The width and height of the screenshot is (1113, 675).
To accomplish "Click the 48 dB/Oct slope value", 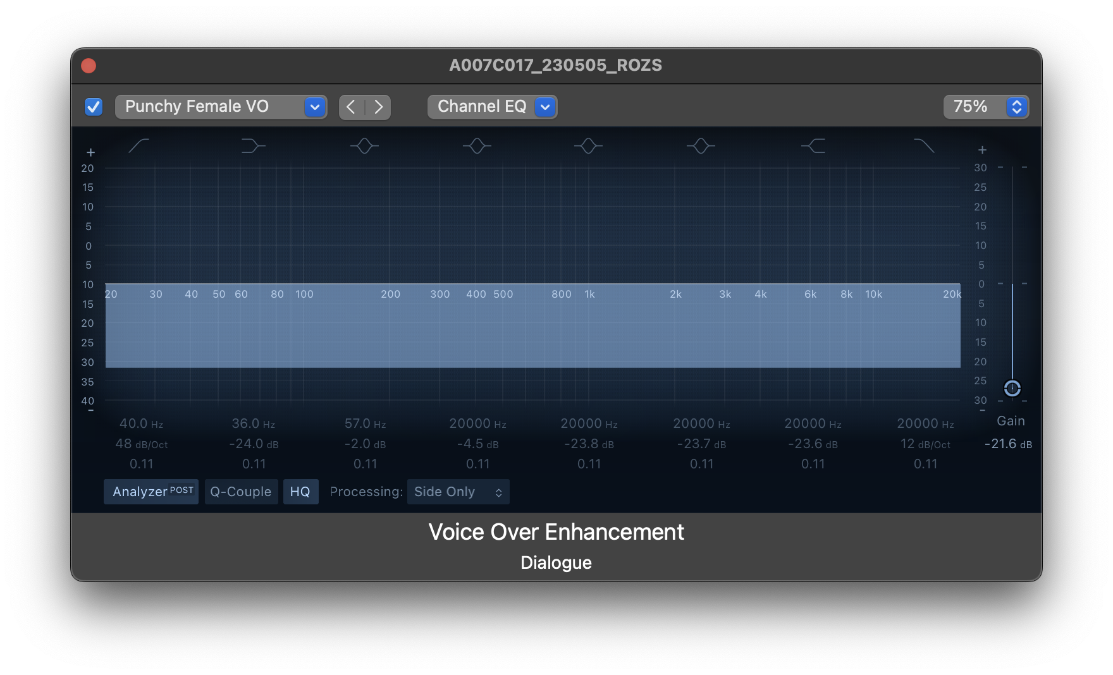I will coord(142,444).
